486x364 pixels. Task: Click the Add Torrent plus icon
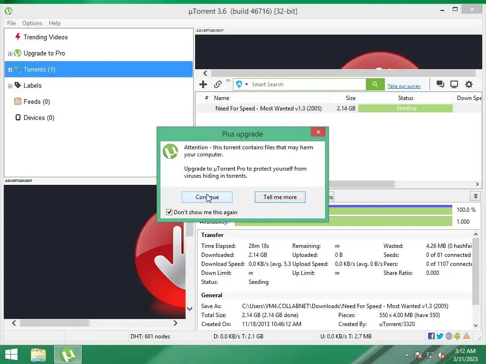203,84
